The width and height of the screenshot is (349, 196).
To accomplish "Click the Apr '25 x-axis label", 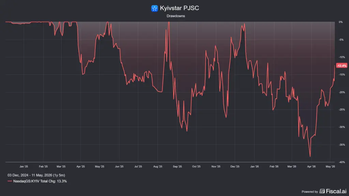I will 80,166.
